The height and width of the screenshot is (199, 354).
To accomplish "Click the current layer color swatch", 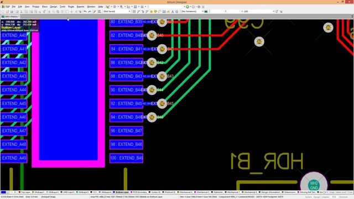I will coord(3,192).
